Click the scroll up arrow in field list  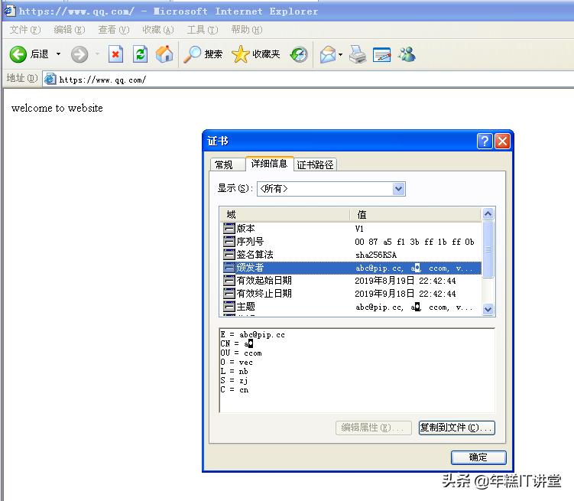point(488,213)
